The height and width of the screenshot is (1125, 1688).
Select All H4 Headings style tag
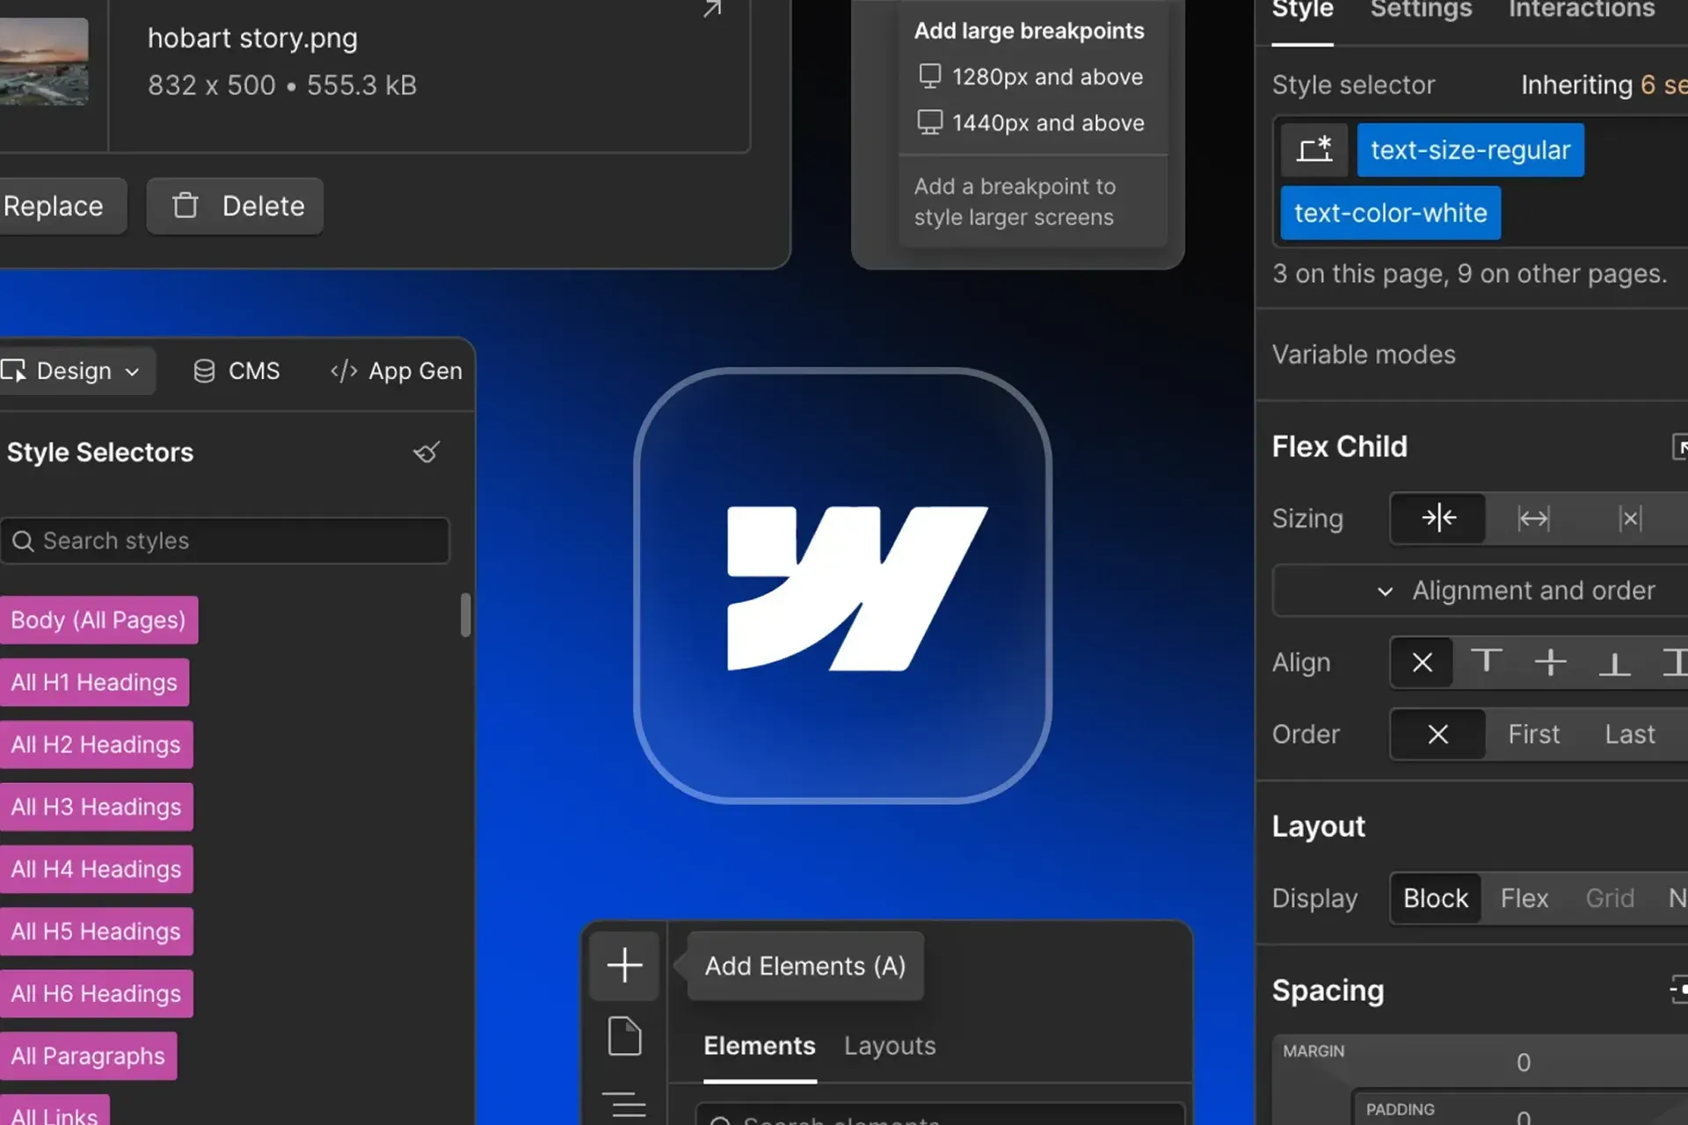[x=96, y=869]
